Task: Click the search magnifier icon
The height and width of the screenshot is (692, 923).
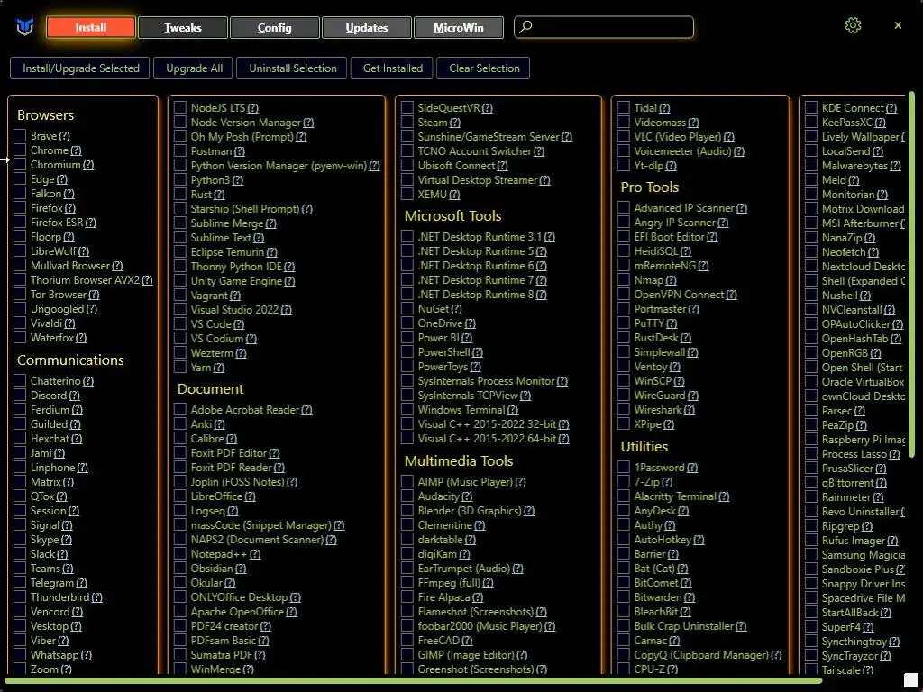Action: click(526, 26)
